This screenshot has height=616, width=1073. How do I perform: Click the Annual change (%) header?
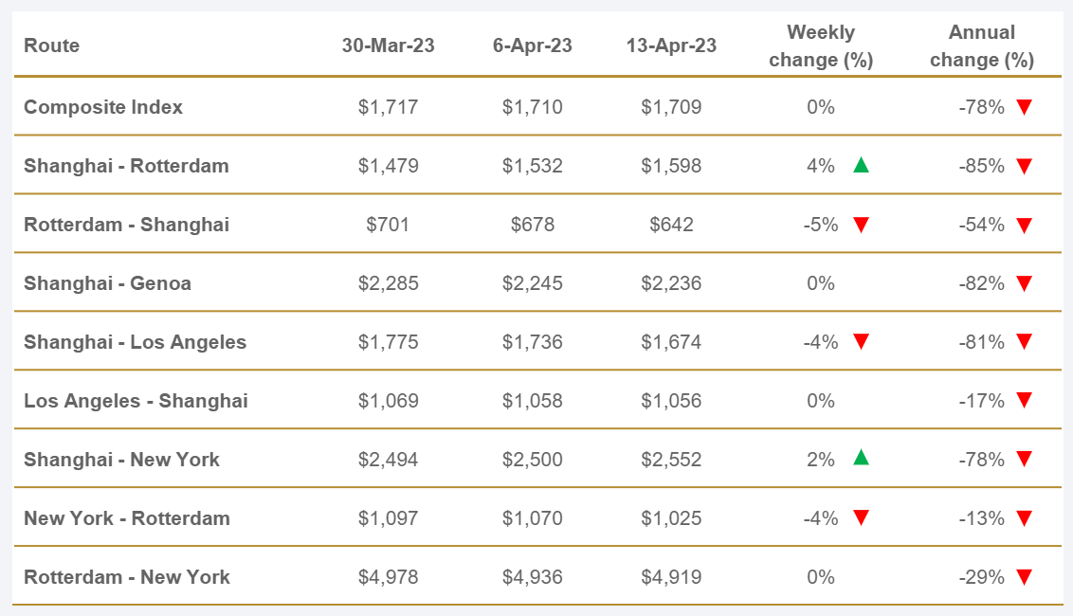(x=981, y=45)
